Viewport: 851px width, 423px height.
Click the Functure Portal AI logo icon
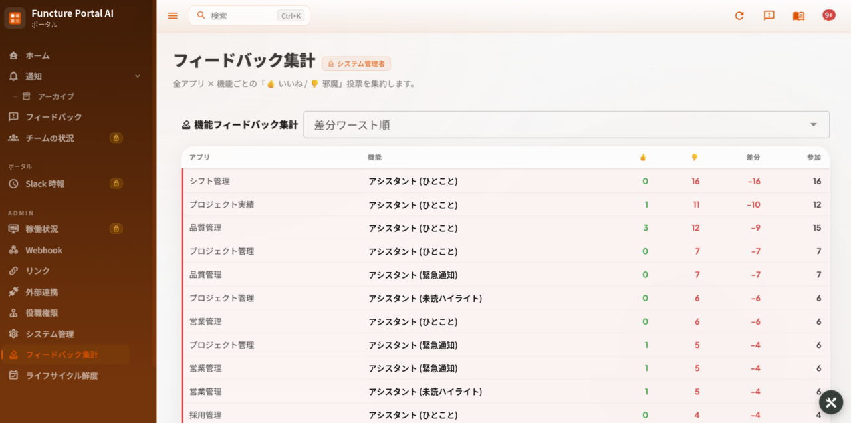coord(15,18)
